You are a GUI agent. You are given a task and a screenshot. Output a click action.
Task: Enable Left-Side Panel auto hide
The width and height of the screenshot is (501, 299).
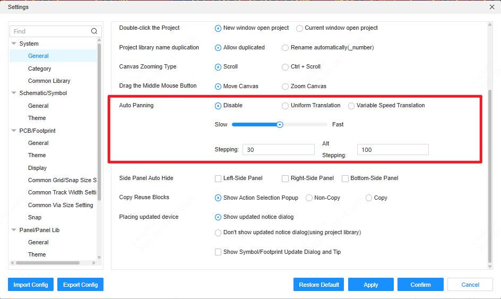(x=218, y=178)
